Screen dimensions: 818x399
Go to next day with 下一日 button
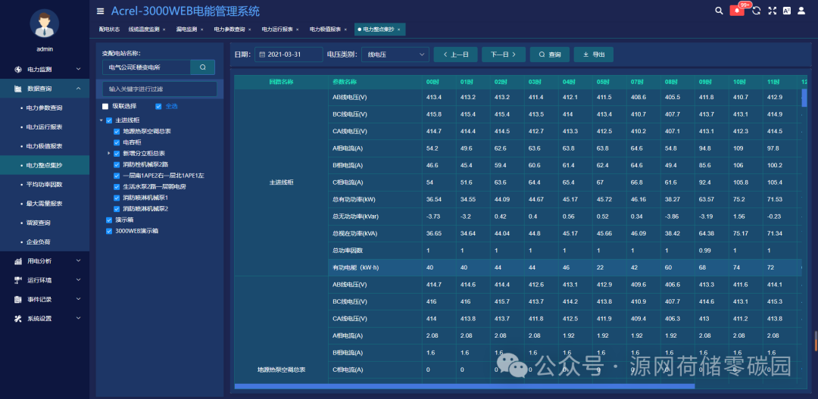504,55
